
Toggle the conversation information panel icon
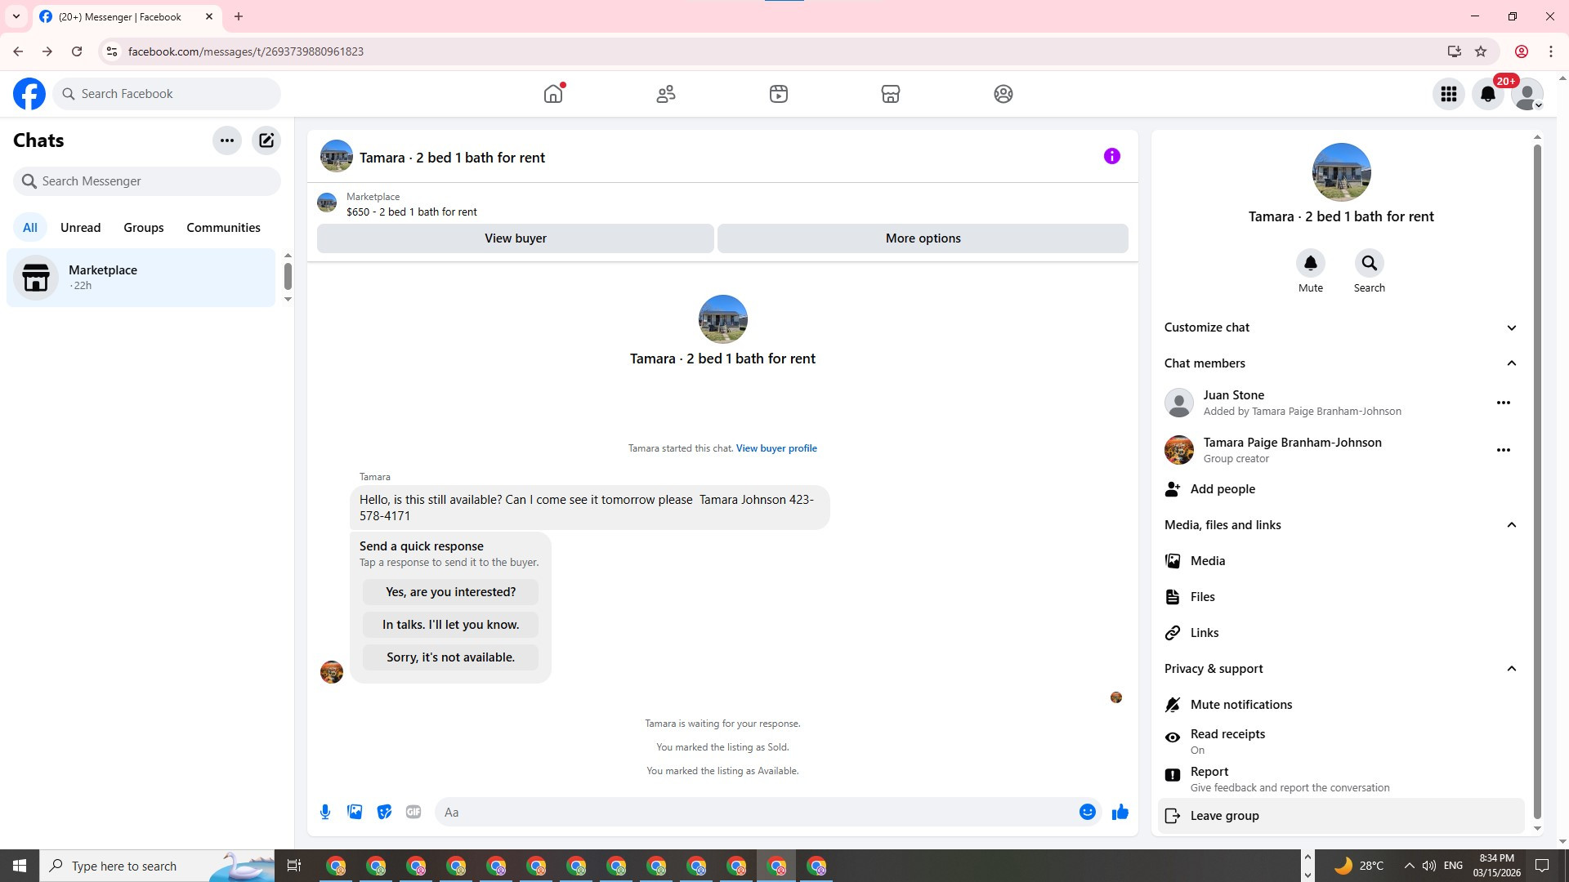[x=1112, y=156]
